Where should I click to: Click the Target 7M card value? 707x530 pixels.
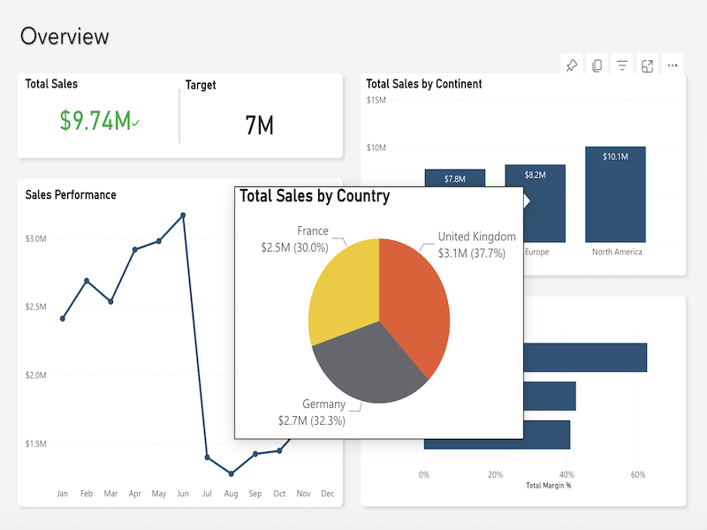[x=259, y=125]
